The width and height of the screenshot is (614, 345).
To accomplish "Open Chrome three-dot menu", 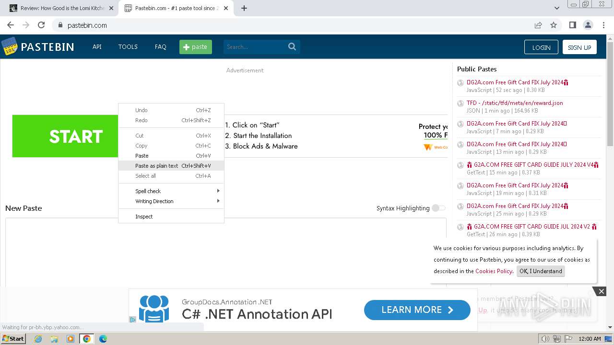I will pyautogui.click(x=603, y=25).
